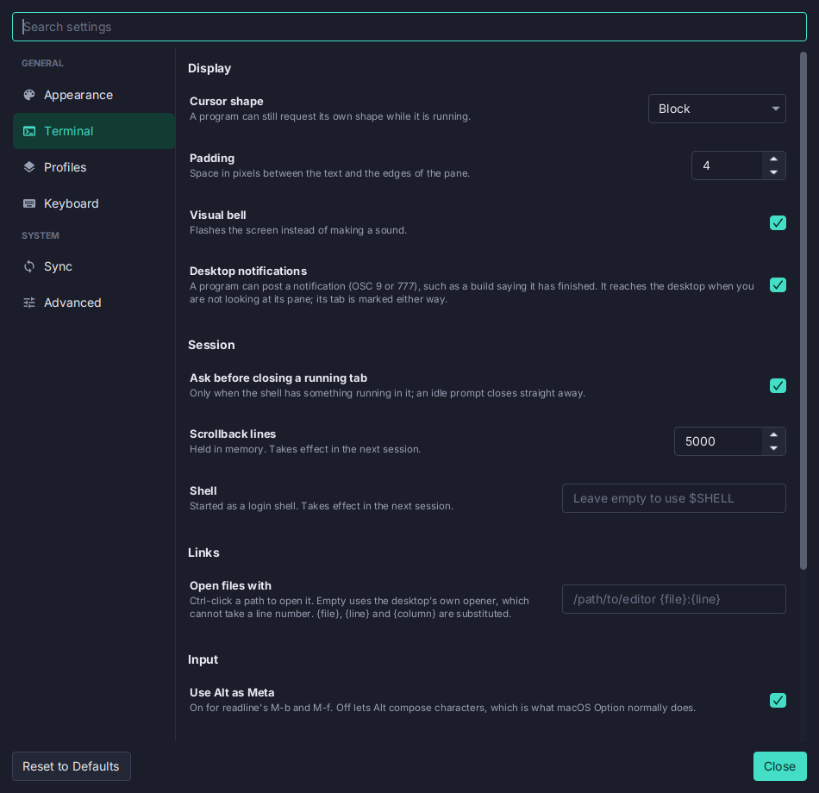
Task: Click Reset to Defaults button
Action: (71, 766)
